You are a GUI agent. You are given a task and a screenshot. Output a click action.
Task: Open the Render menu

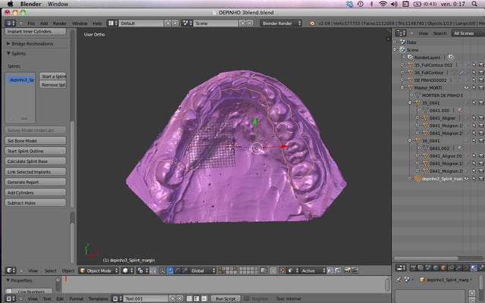tap(59, 23)
